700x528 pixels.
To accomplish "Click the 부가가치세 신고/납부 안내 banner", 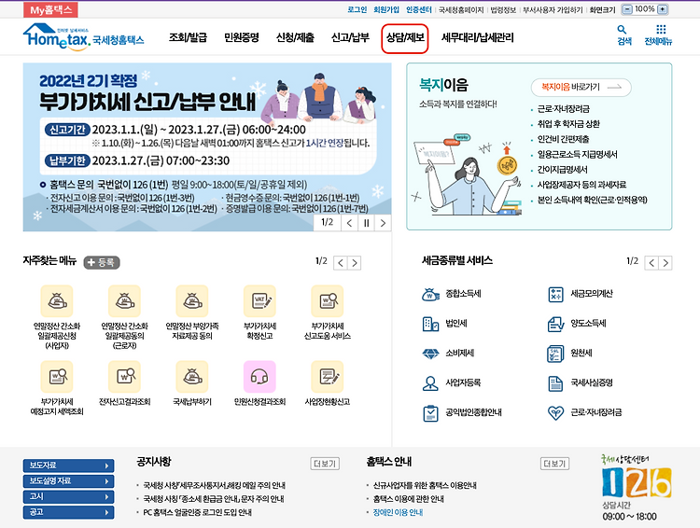I will [207, 146].
